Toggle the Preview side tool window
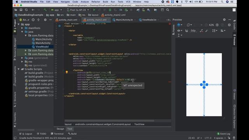249x140 pixels. [235, 40]
